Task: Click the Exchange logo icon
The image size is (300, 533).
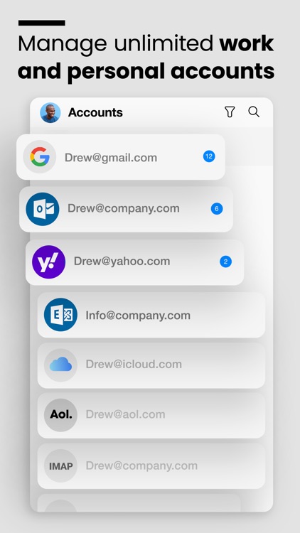Action: (60, 315)
